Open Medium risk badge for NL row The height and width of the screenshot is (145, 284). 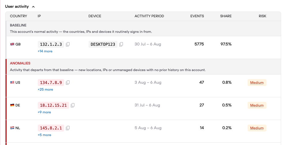point(257,128)
